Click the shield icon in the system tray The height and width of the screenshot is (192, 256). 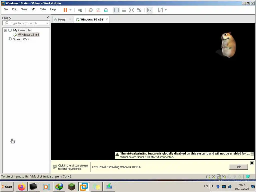(218, 186)
